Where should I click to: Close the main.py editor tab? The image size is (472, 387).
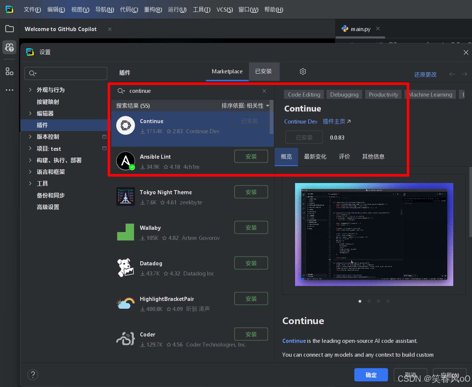(378, 28)
